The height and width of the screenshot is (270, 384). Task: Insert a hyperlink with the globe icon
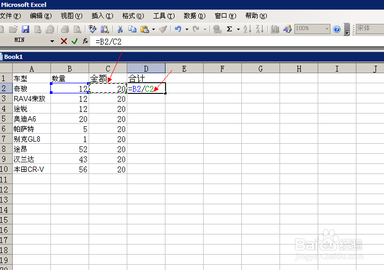tap(217, 29)
